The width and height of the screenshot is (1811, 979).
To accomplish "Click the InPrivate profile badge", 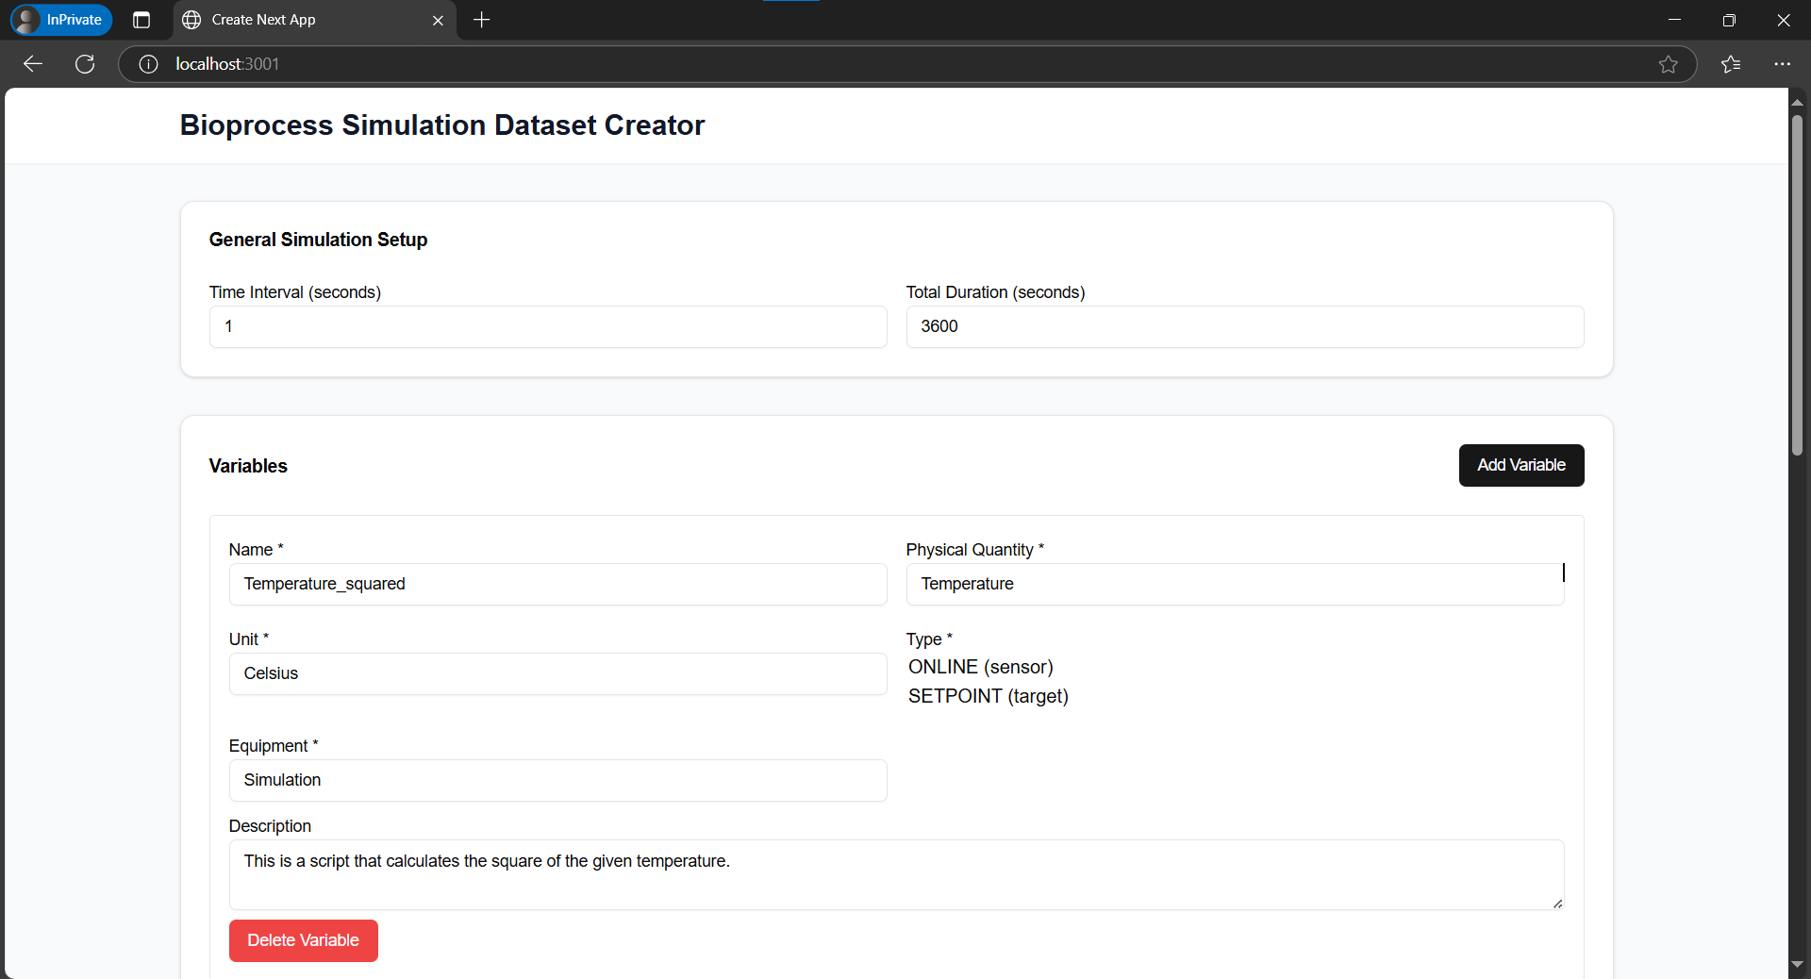I will point(61,20).
